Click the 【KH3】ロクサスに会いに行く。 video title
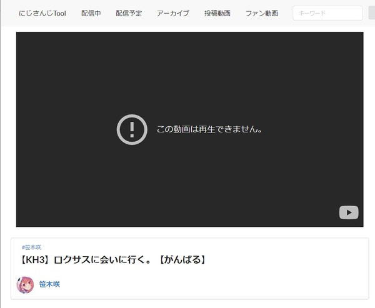The height and width of the screenshot is (308, 375). point(113,260)
